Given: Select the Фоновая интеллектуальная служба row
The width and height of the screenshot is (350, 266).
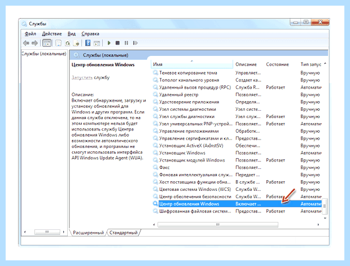Looking at the screenshot, I should [x=196, y=175].
